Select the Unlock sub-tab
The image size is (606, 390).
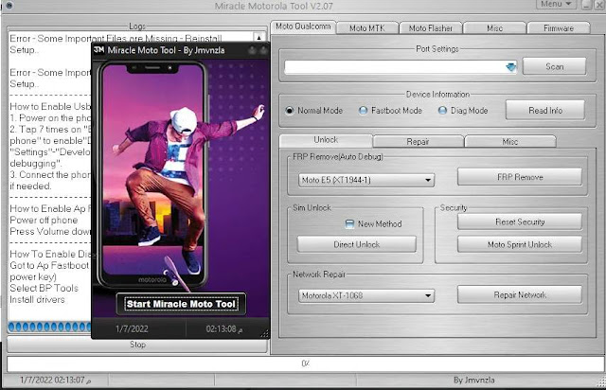(x=326, y=140)
